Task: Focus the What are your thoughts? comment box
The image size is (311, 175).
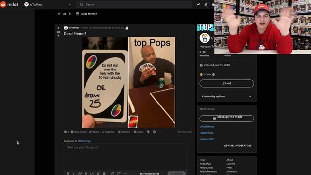Action: [x=125, y=157]
